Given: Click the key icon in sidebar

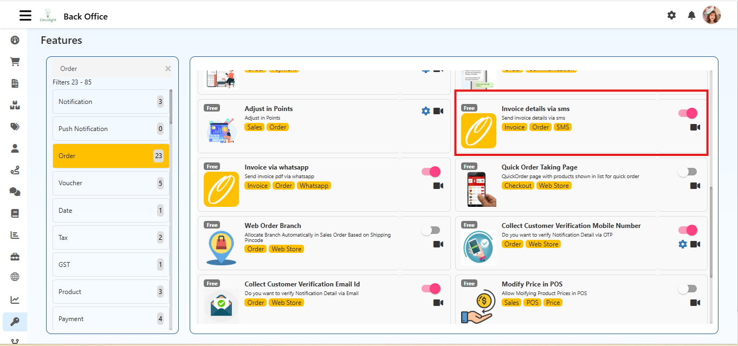Looking at the screenshot, I should [15, 322].
